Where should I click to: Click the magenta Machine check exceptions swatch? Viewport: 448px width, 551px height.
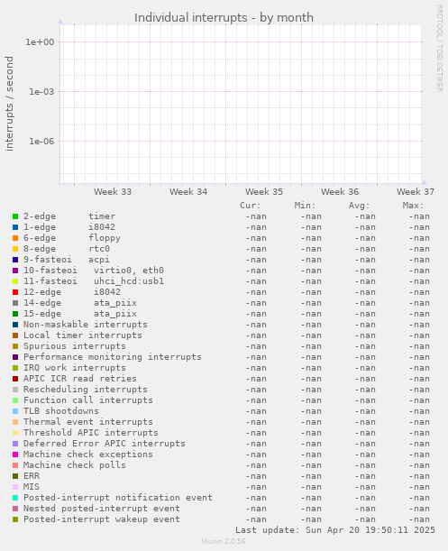click(x=15, y=455)
